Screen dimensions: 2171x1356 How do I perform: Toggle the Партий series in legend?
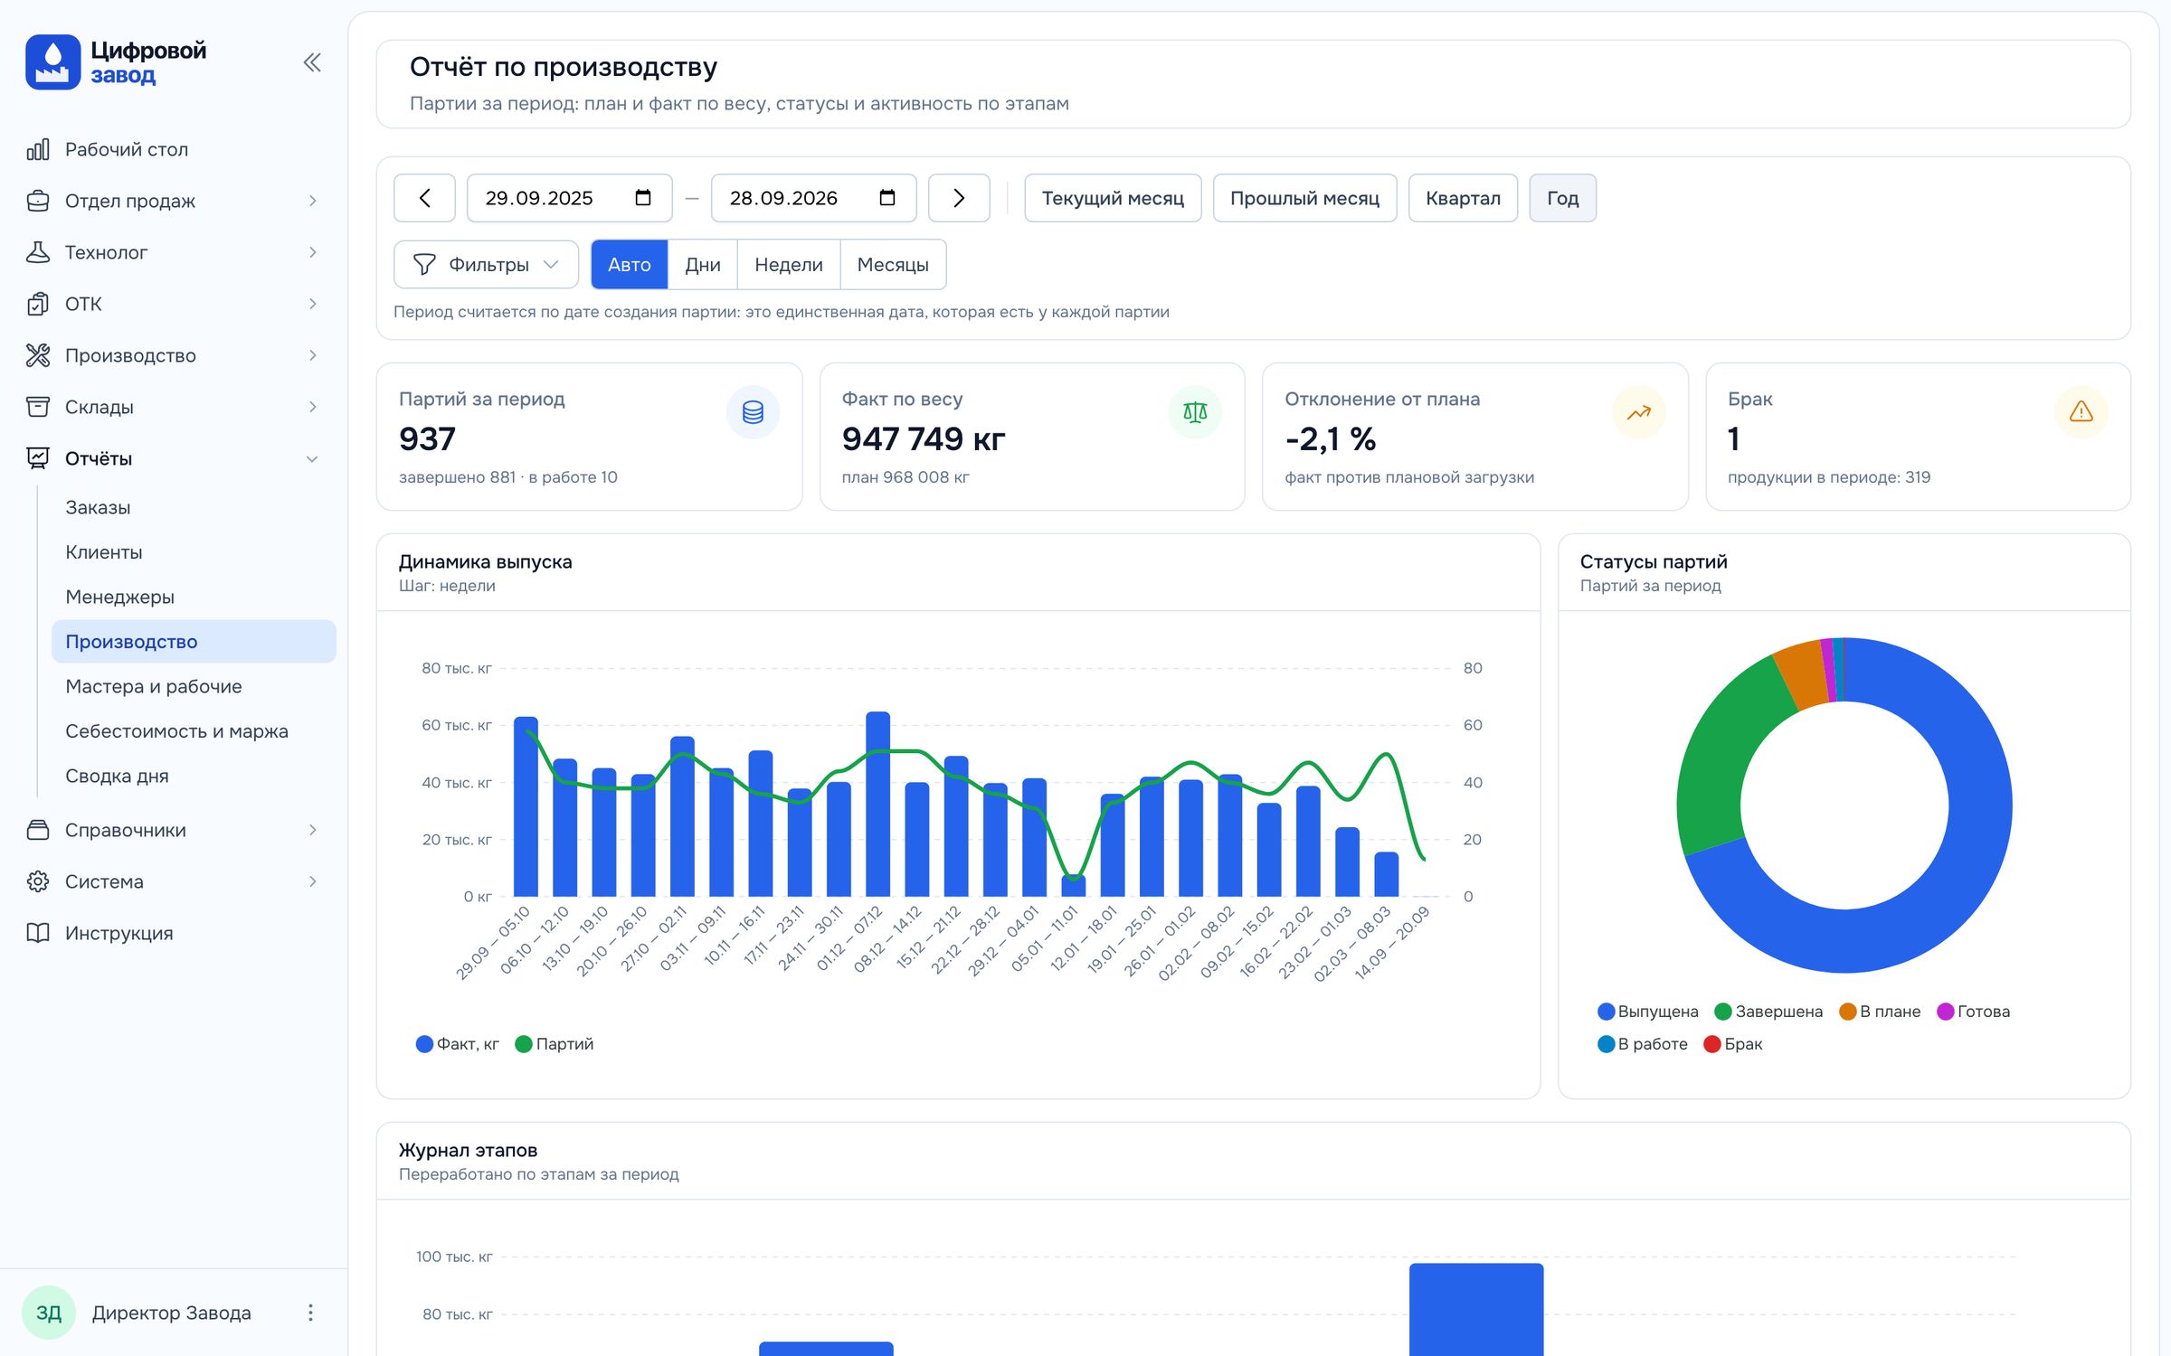point(555,1044)
